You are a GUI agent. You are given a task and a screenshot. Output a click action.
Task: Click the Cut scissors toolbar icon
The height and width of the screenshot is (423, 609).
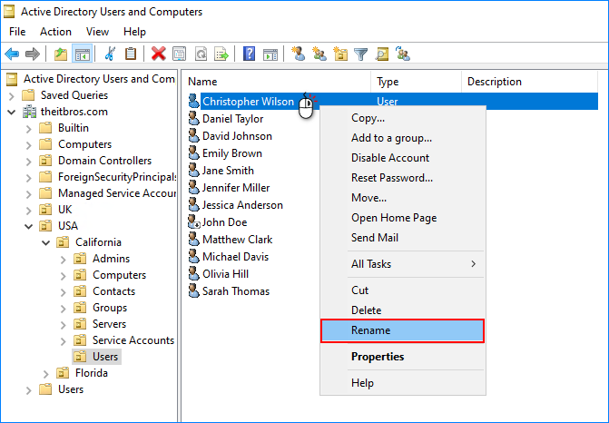coord(111,54)
